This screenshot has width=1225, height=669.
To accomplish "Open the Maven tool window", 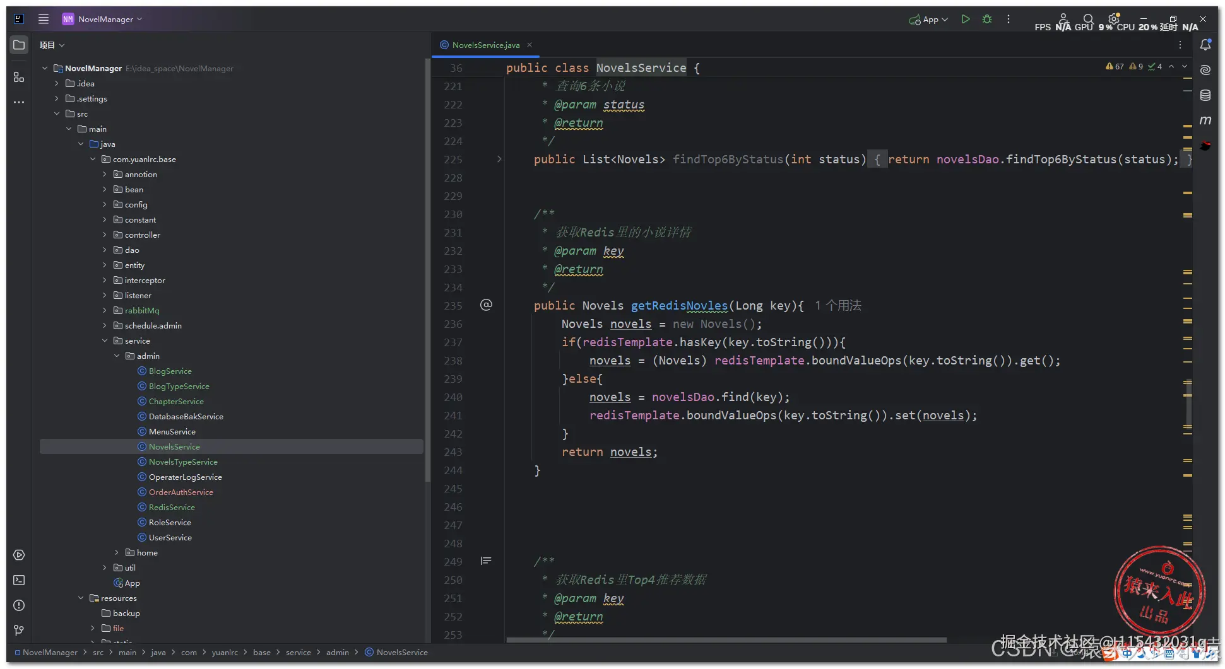I will [1205, 120].
